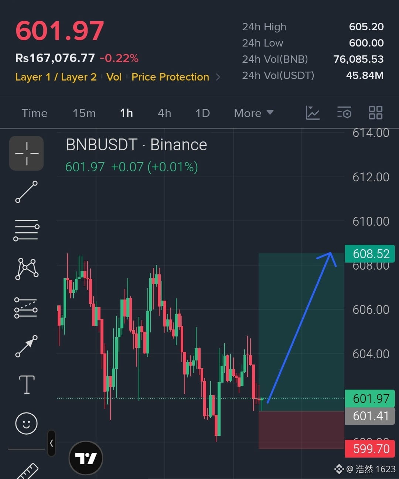
Task: Collapse the drawing toolbar with the arrow
Action: 51,443
